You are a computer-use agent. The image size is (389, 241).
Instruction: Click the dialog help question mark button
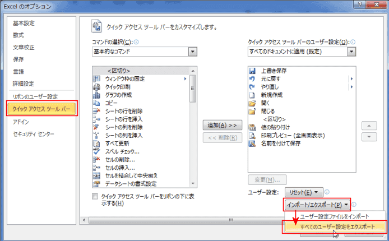click(x=360, y=4)
